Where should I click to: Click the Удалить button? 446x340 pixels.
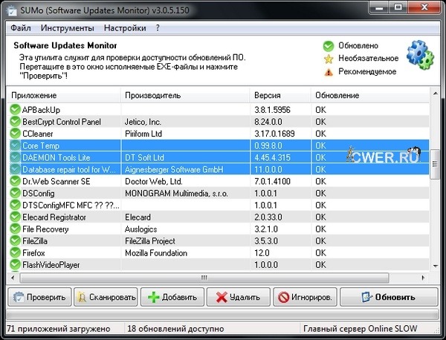tap(238, 298)
